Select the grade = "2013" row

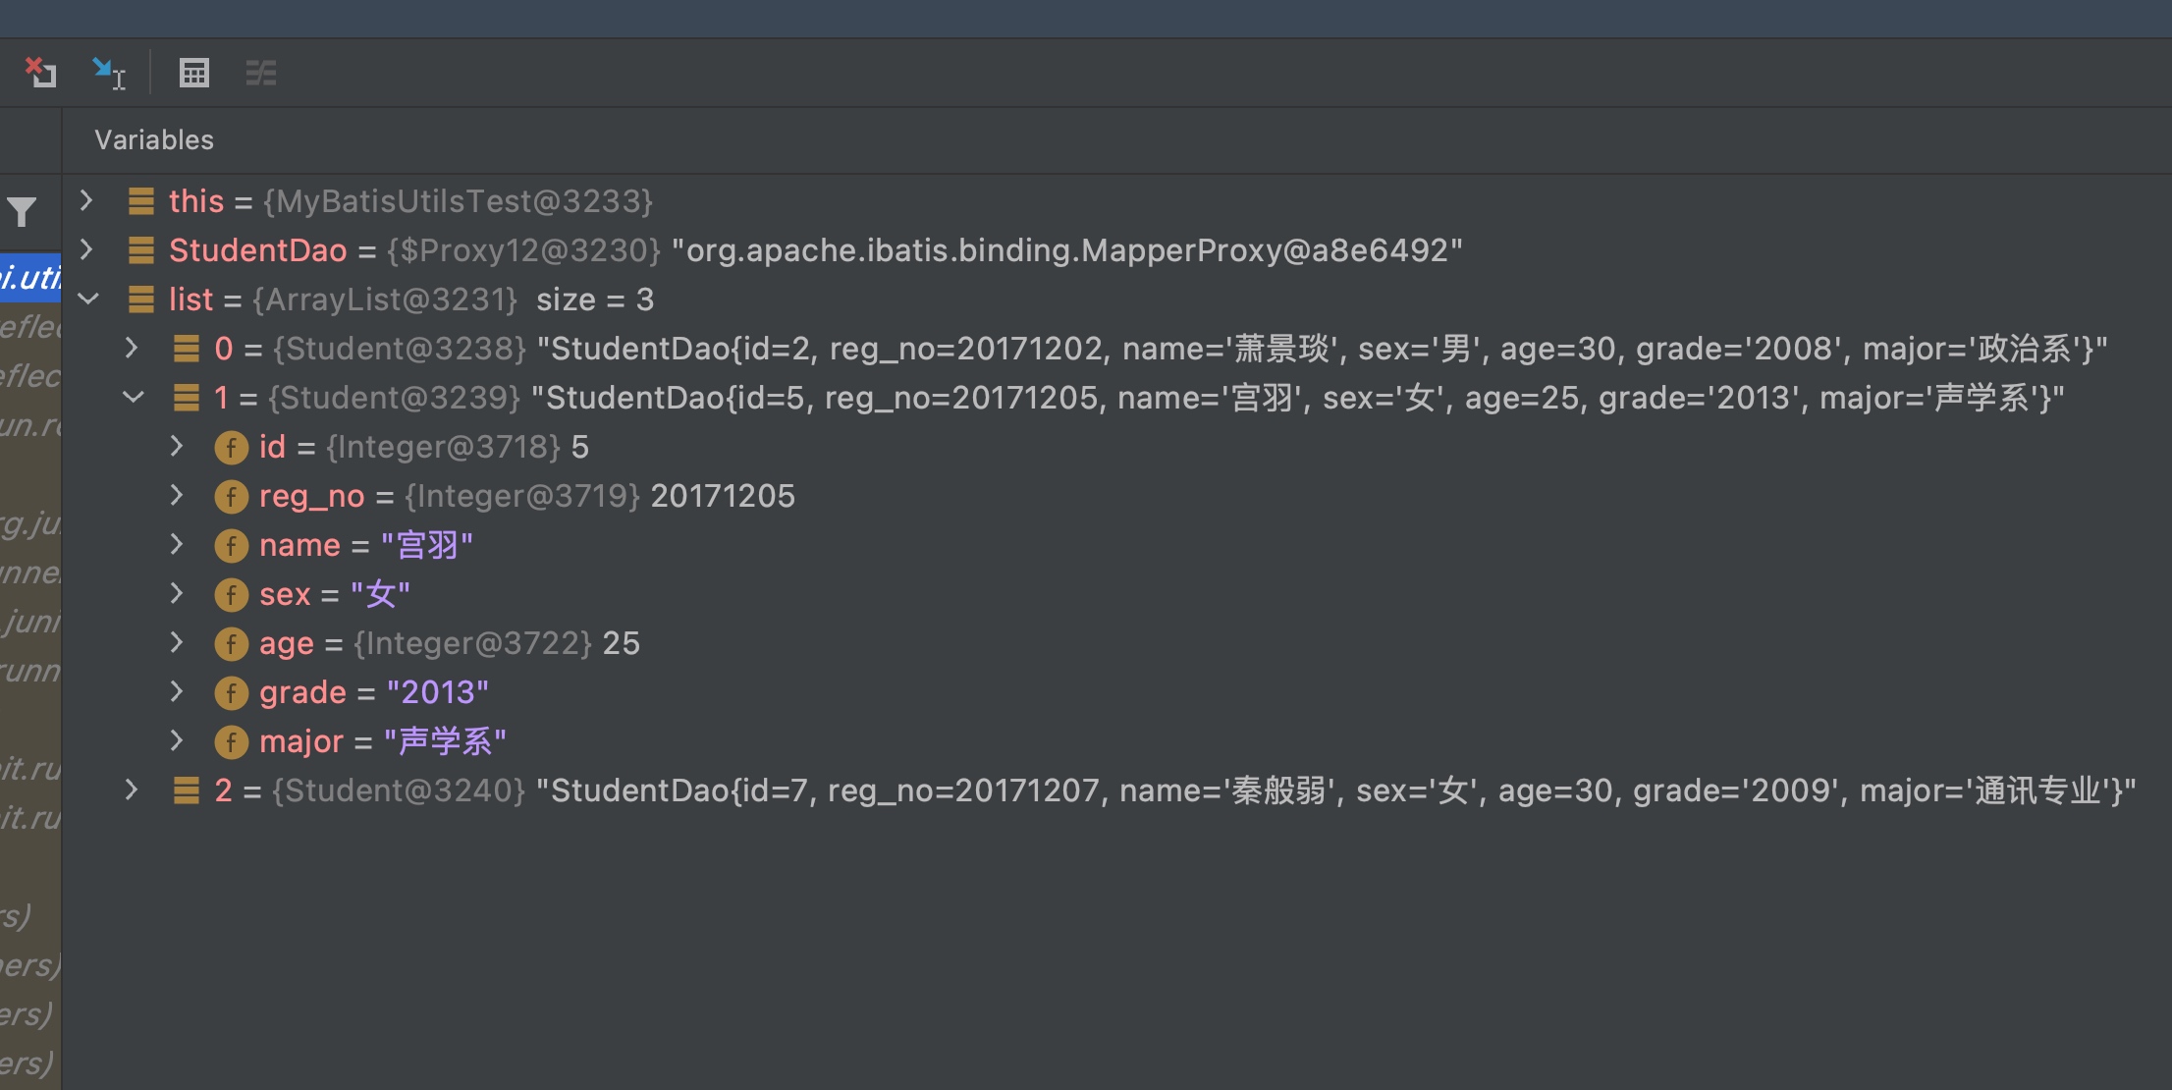pyautogui.click(x=373, y=692)
